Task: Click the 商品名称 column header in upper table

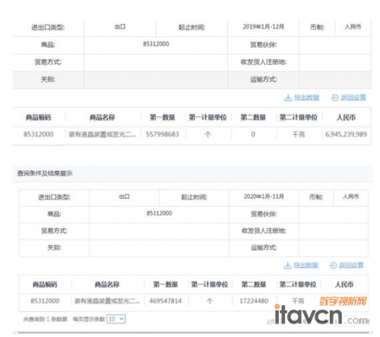Action: [103, 117]
